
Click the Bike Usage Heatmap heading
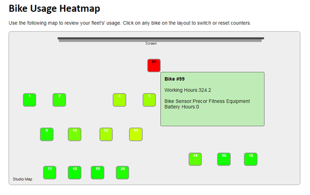coord(54,9)
